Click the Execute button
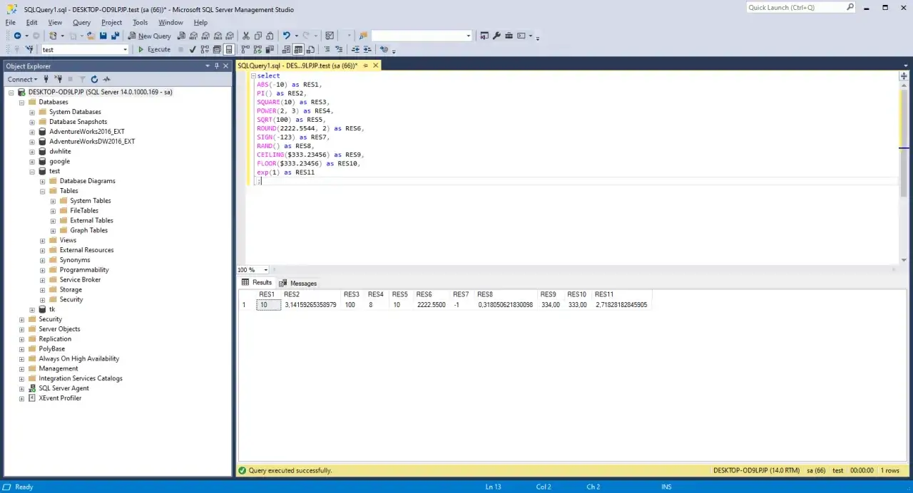The image size is (913, 493). [x=154, y=49]
